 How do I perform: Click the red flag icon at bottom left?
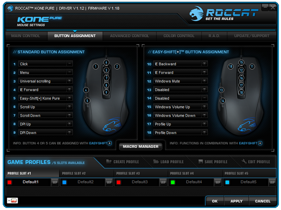[x=13, y=201]
